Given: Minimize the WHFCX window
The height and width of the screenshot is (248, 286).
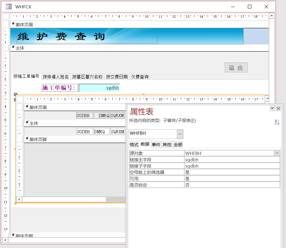Looking at the screenshot, I should [233, 7].
